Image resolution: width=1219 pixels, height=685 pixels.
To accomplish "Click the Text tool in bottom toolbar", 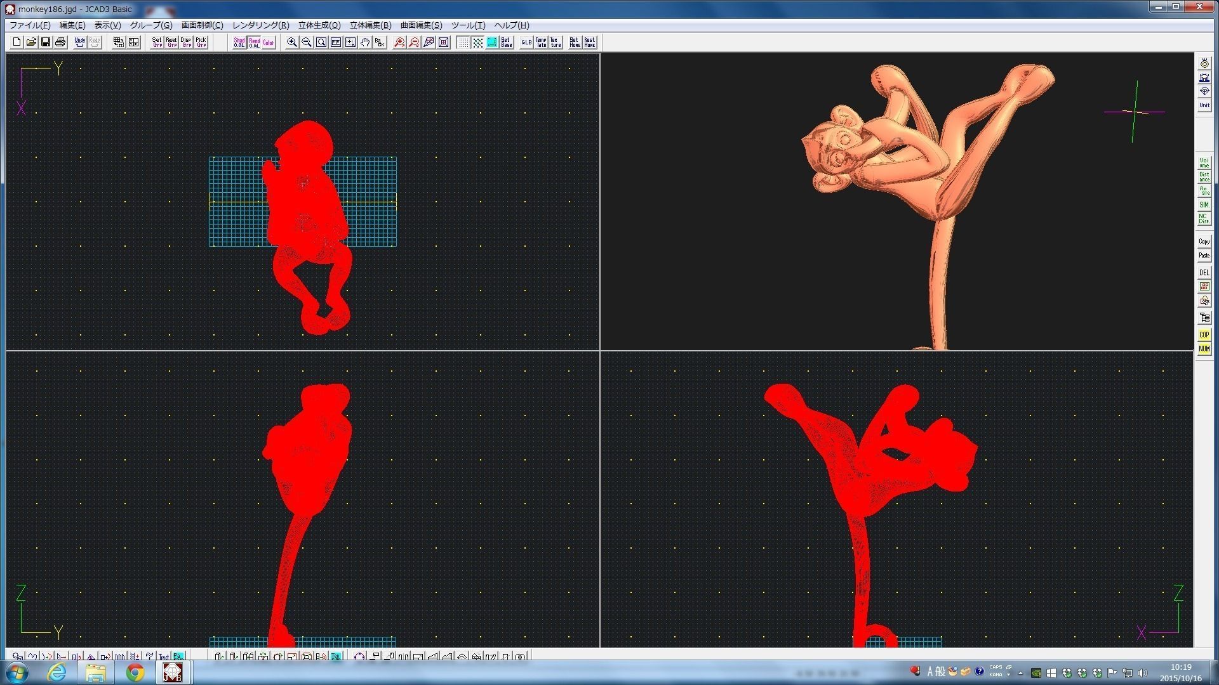I will pos(164,656).
